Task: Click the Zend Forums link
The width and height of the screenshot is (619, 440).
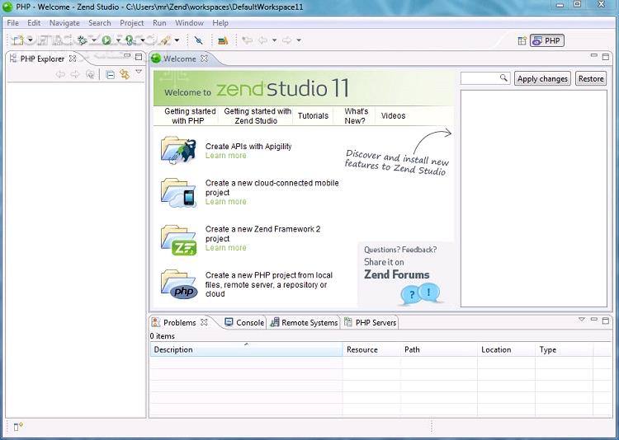Action: click(397, 275)
